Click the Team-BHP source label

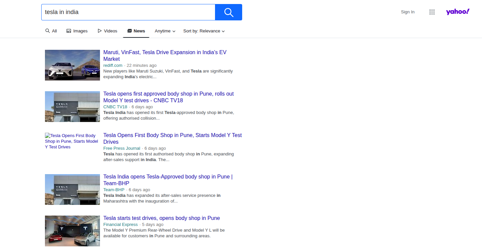point(114,190)
